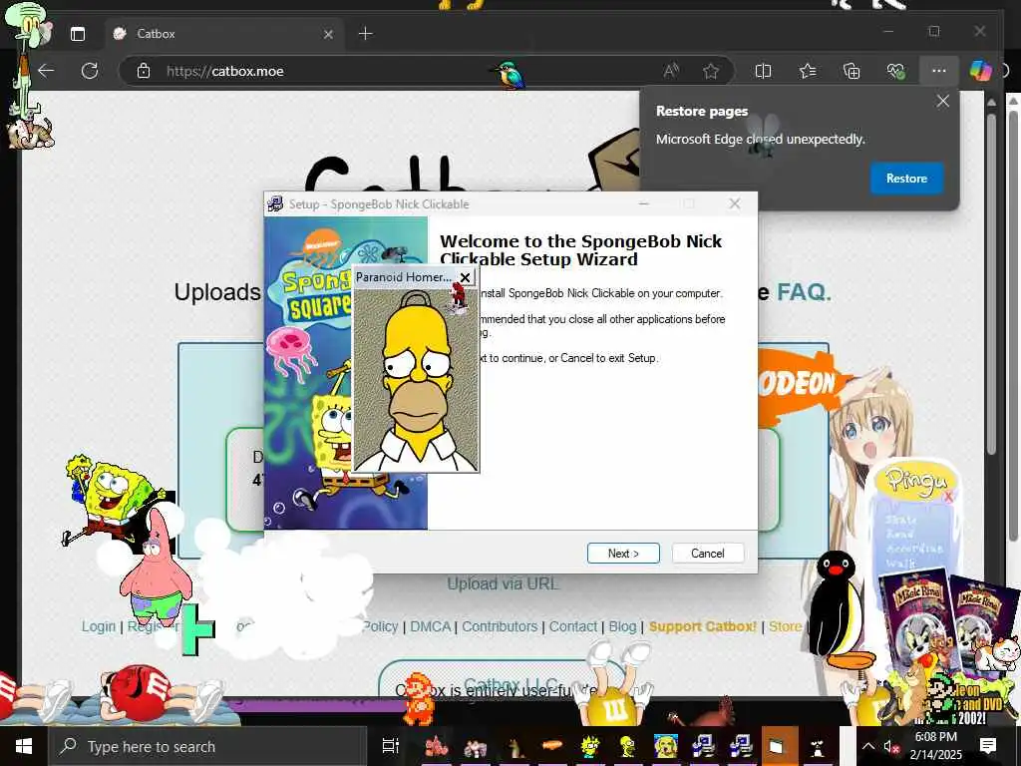The height and width of the screenshot is (766, 1021).
Task: Close the Catbox tab
Action: (x=328, y=34)
